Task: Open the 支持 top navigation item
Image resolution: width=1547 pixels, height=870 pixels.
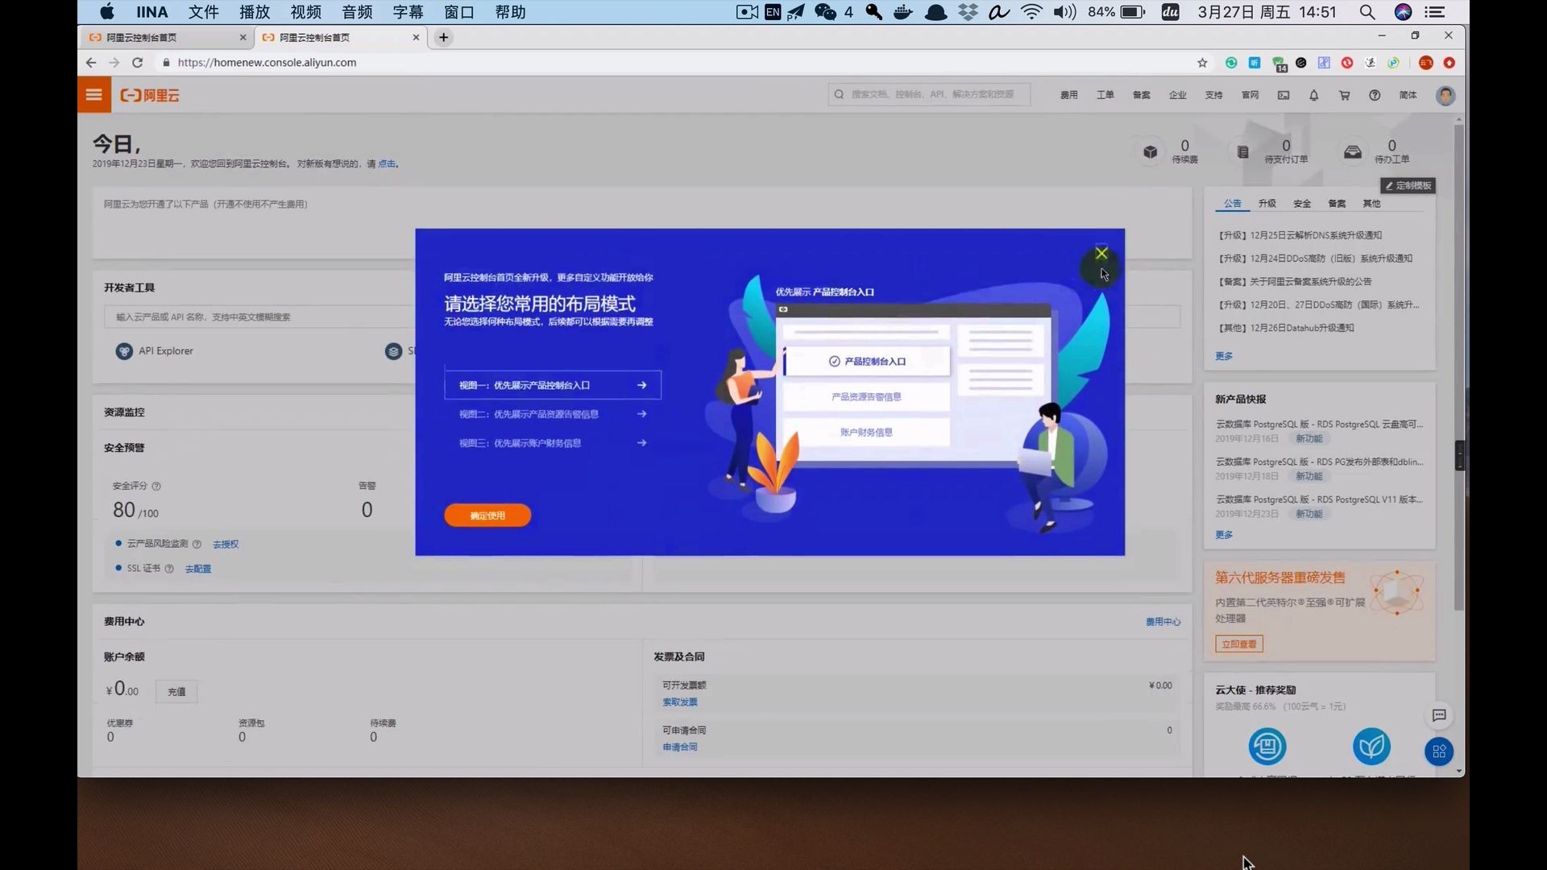Action: click(1214, 95)
